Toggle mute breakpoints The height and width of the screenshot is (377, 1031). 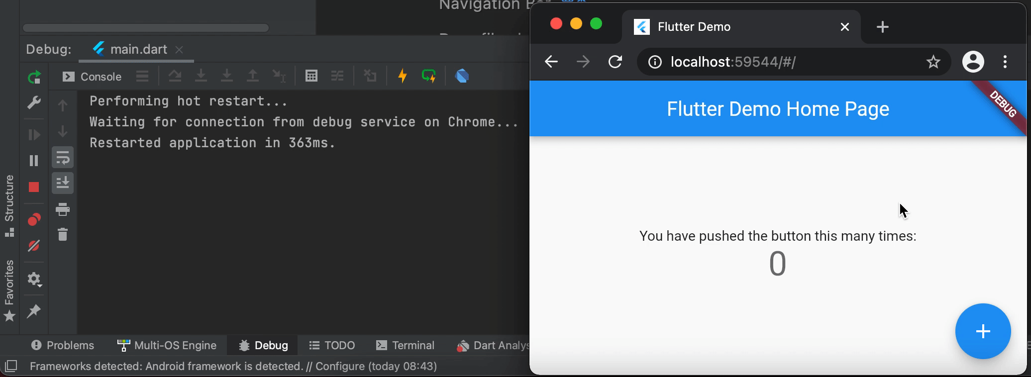[34, 246]
